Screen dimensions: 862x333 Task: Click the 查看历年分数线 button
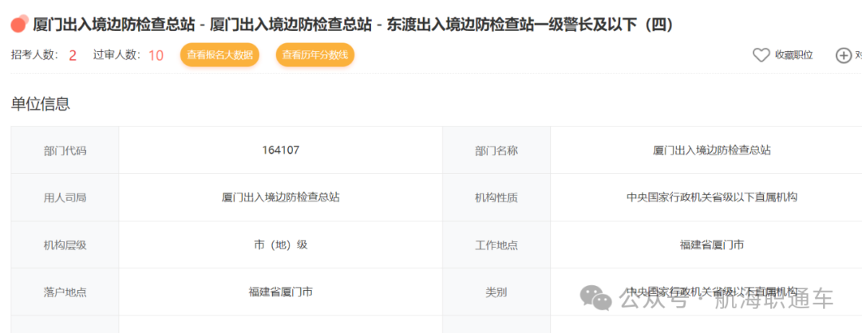coord(315,55)
